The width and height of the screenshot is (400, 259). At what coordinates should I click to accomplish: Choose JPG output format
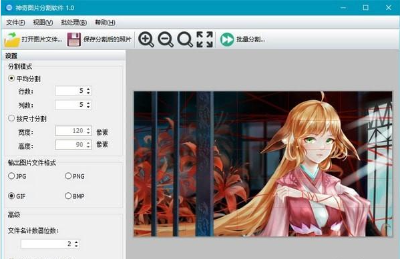(11, 176)
